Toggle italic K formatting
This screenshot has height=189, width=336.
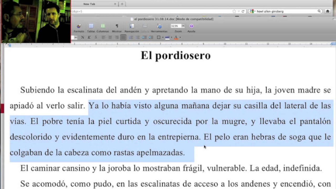89,37
